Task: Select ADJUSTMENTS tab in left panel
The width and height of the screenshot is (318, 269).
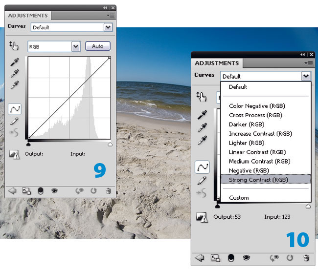Action: pos(28,16)
